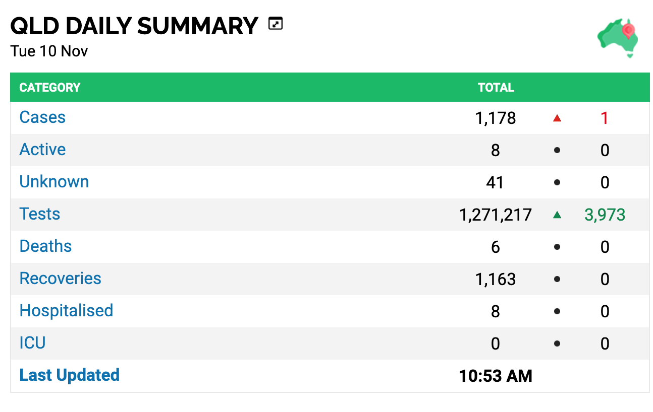Open the Tests category link
Viewport: 653px width, 412px height.
[40, 214]
